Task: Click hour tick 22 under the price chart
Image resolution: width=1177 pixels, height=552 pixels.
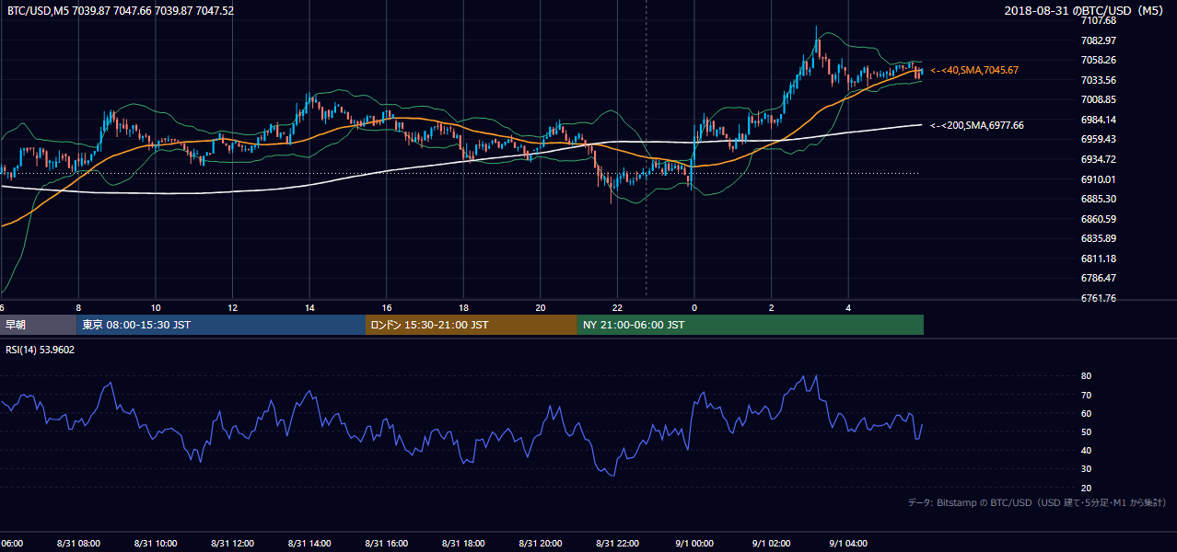Action: pyautogui.click(x=617, y=308)
